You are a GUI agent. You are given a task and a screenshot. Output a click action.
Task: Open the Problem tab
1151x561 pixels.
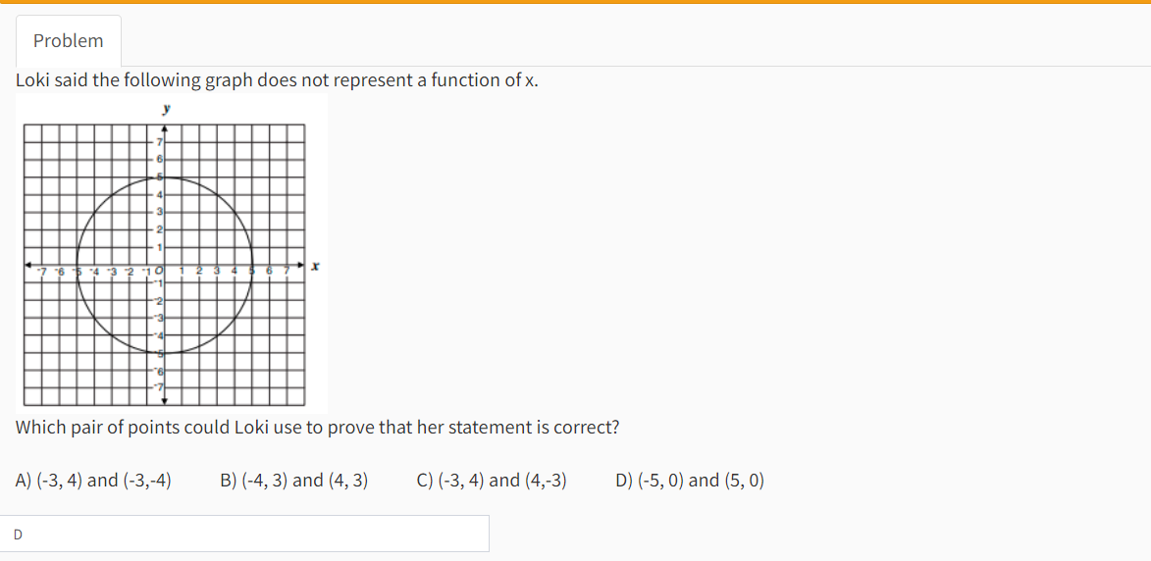click(x=68, y=41)
